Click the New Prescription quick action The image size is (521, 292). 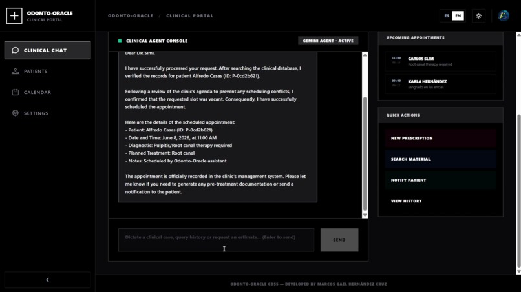(441, 138)
